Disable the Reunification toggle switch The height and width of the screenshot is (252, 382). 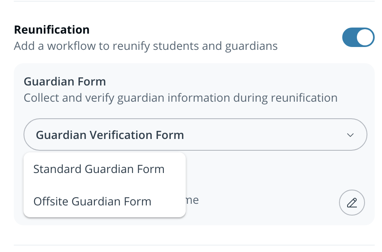click(358, 38)
